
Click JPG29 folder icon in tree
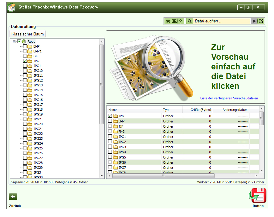(x=30, y=168)
